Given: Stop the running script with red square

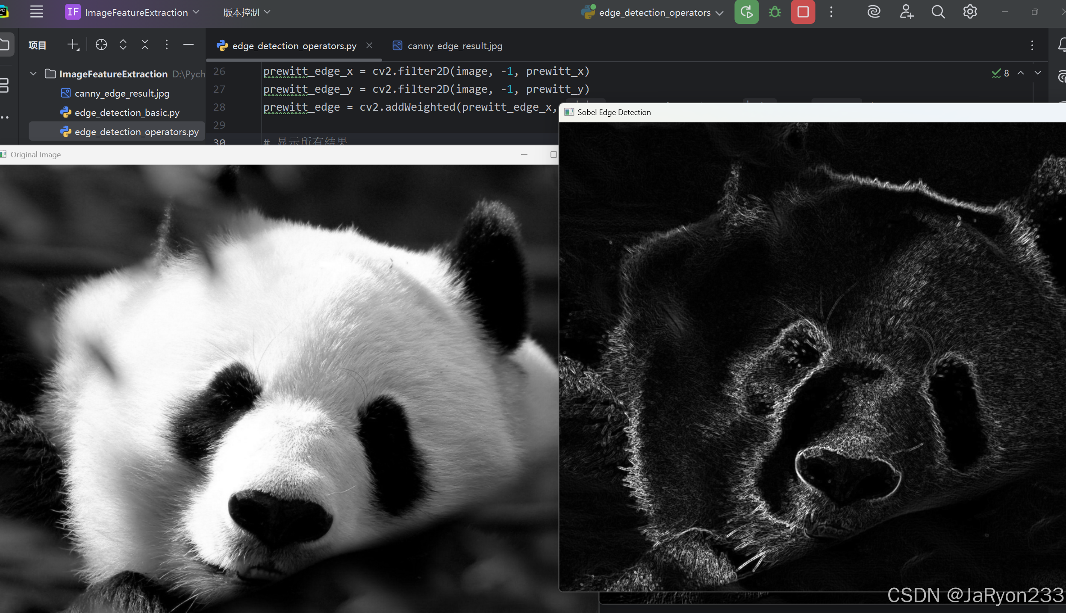Looking at the screenshot, I should [x=803, y=12].
